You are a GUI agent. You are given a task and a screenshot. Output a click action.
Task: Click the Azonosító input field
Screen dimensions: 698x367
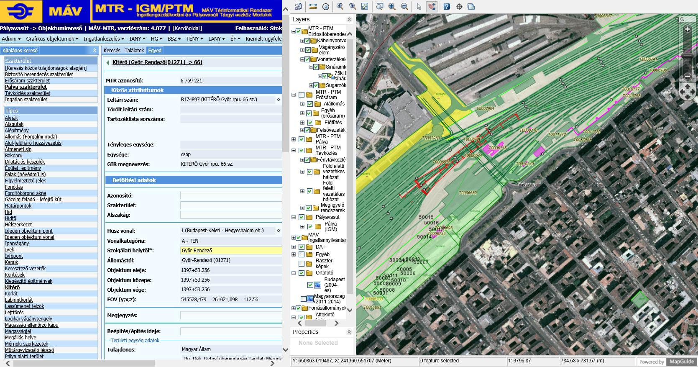pos(231,195)
